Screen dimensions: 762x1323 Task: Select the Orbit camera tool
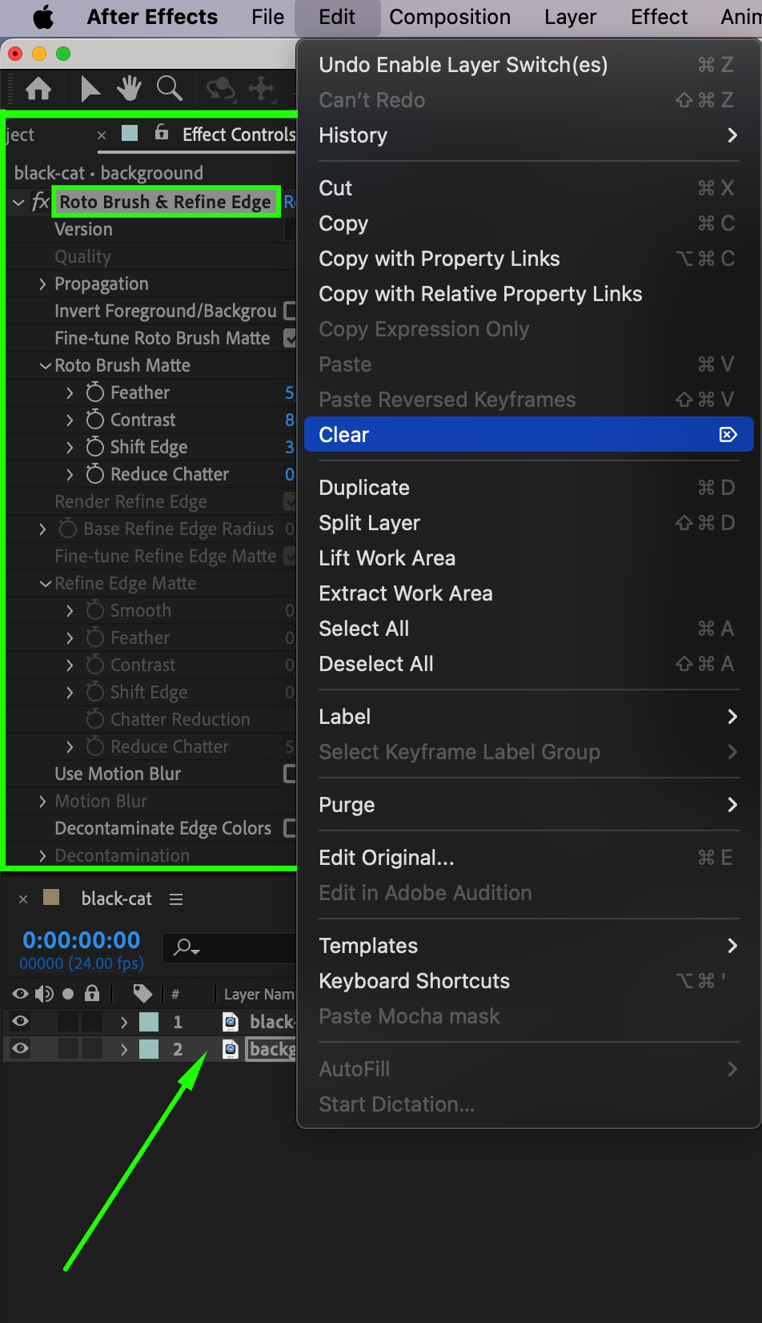pyautogui.click(x=220, y=88)
